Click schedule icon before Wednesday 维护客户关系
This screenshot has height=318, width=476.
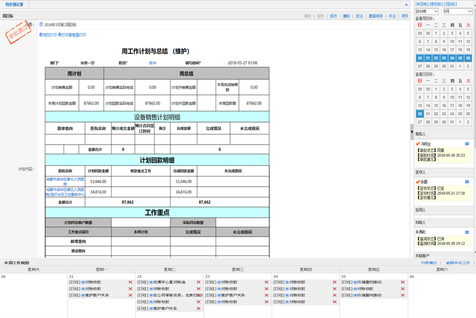click(219, 295)
